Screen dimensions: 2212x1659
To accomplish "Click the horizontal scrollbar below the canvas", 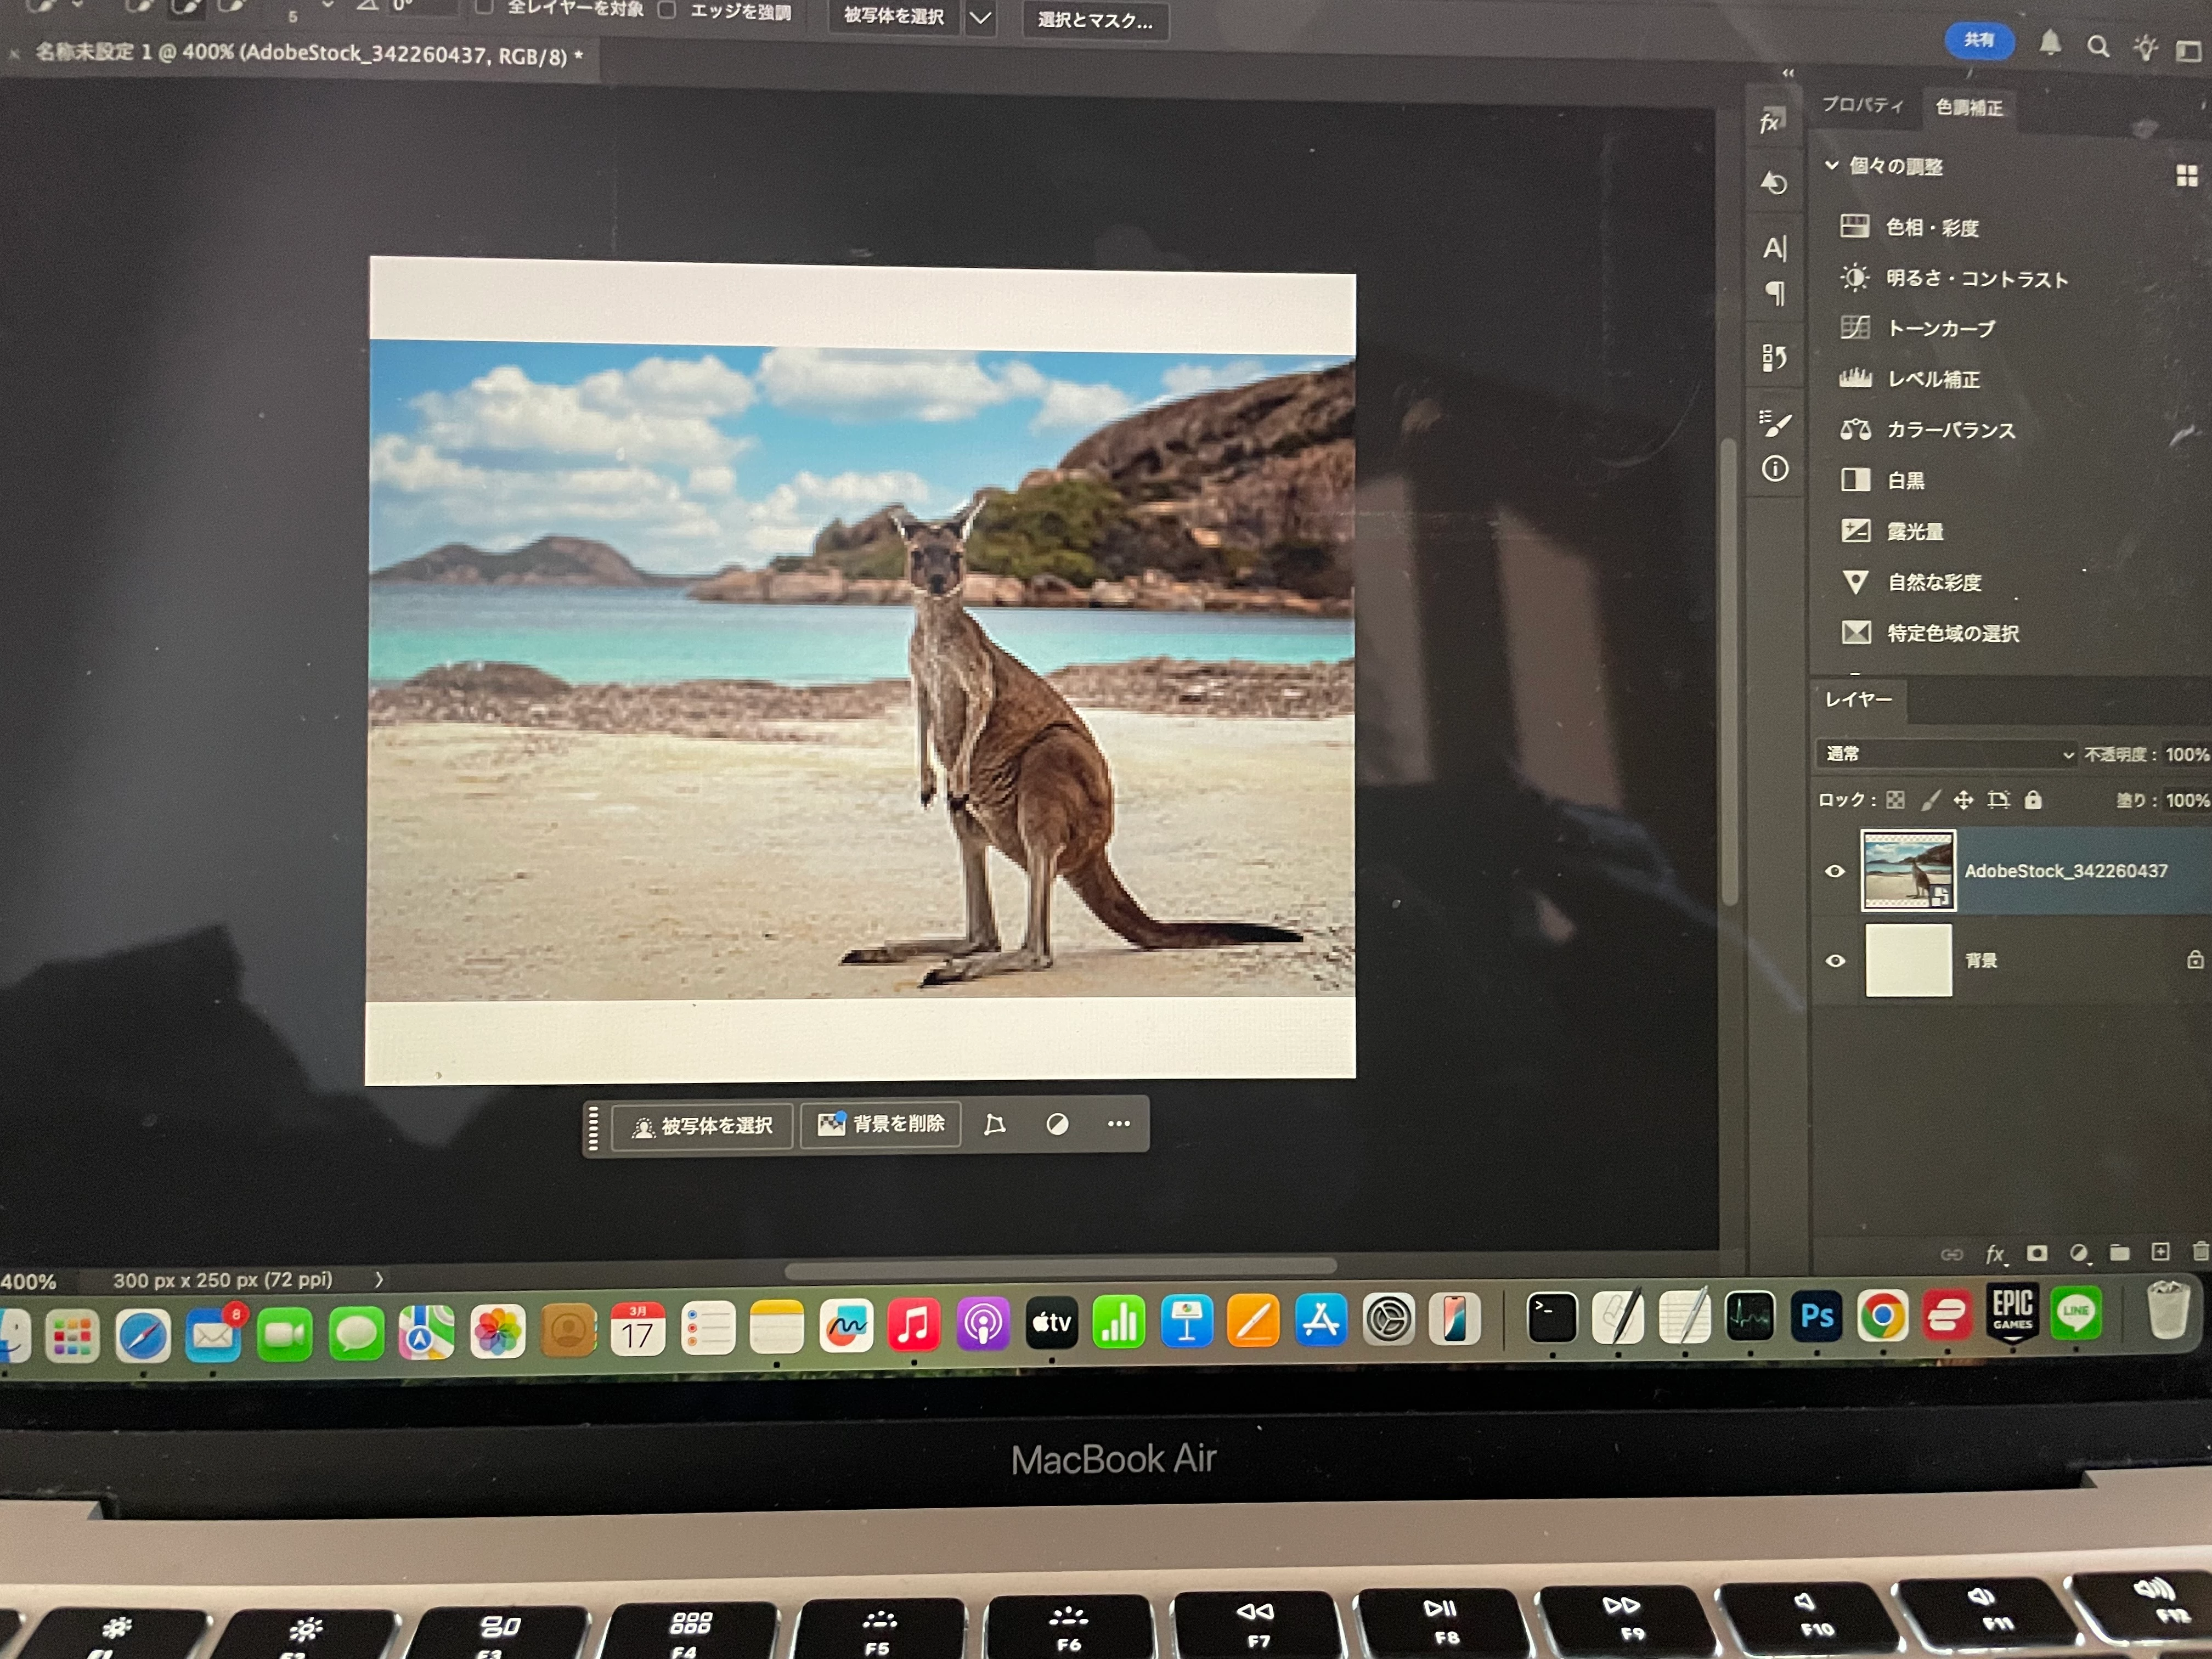I will pos(1060,1268).
